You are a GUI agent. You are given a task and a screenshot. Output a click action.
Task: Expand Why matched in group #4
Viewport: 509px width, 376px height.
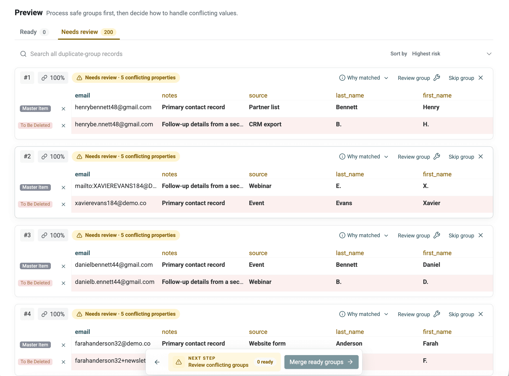[x=364, y=314]
